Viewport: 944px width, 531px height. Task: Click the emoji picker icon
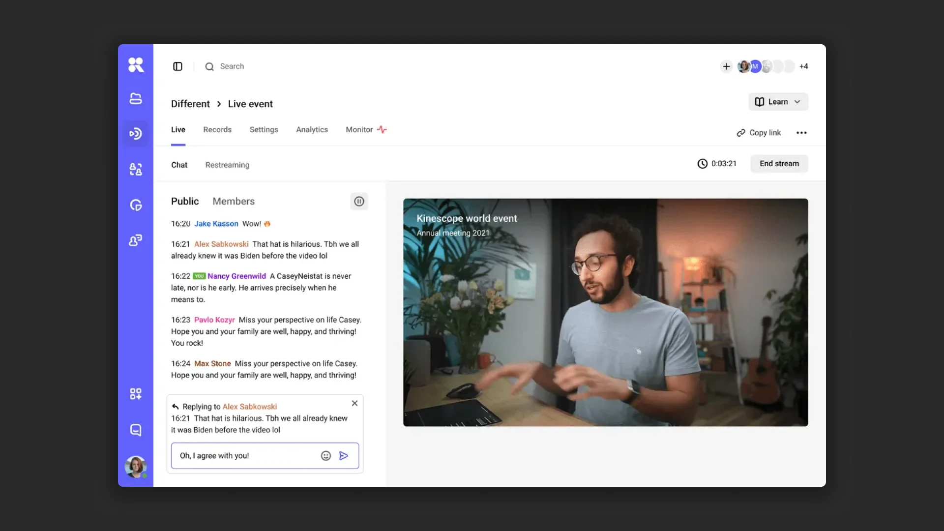325,456
